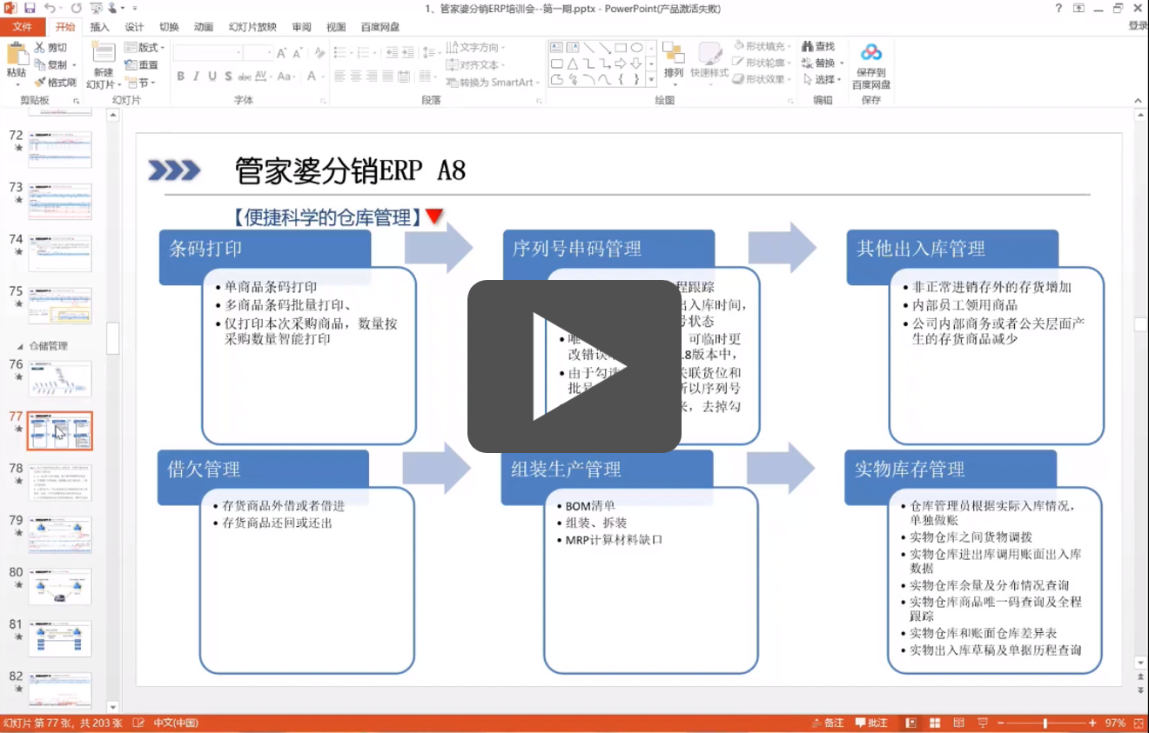This screenshot has height=733, width=1149.
Task: Click the Paste clipboard icon
Action: coord(17,54)
